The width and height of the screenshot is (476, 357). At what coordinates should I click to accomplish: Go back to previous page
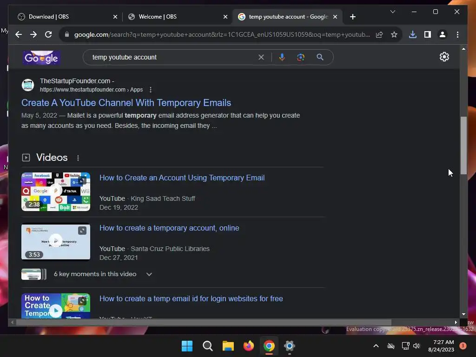point(19,34)
